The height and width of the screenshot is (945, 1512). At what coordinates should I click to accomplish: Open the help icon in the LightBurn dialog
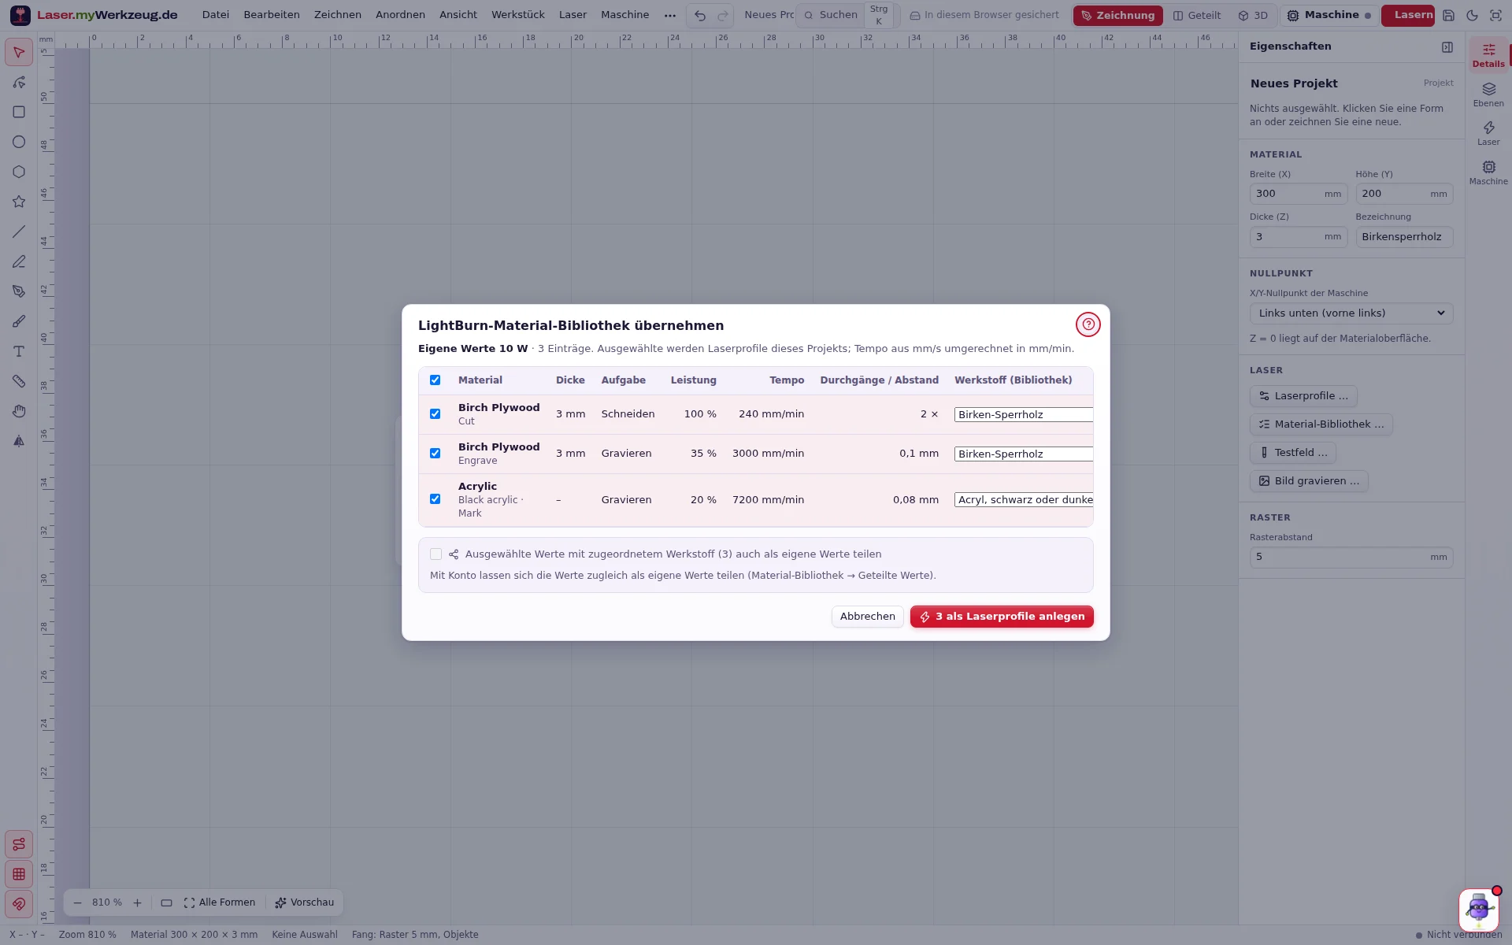pos(1088,324)
